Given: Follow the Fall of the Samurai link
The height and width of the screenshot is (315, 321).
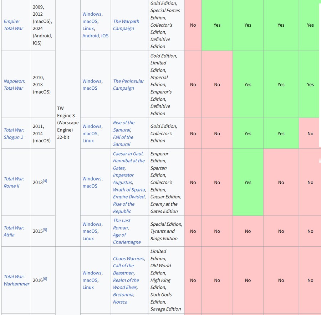Looking at the screenshot, I should click(123, 141).
